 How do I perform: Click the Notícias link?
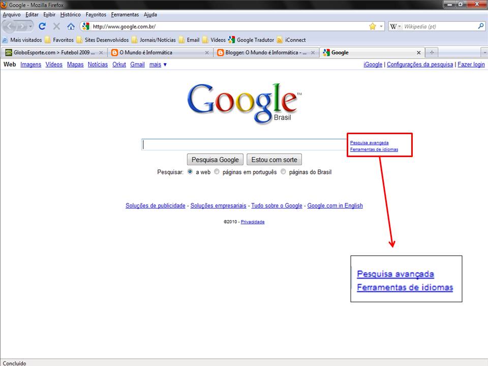pos(98,65)
